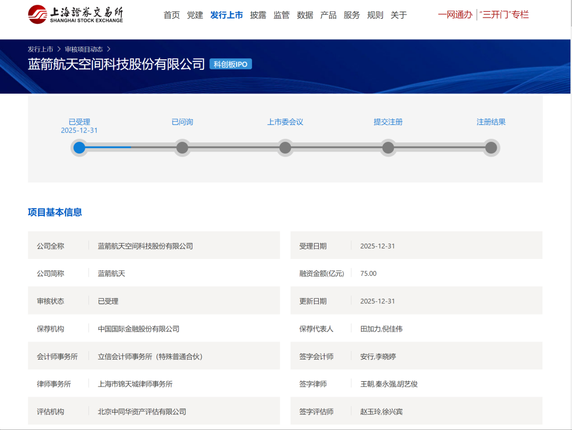Open the 党建 navigation item
This screenshot has width=572, height=430.
click(x=195, y=15)
